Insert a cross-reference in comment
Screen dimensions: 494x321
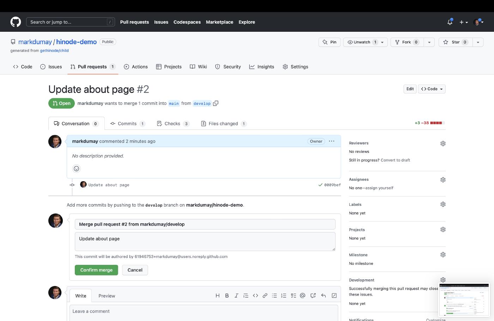point(313,296)
